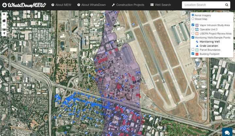235x136 pixels.
Task: Click the Aerial Imagery label
Action: pyautogui.click(x=203, y=15)
